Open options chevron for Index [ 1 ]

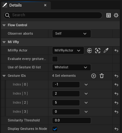tap(86, 94)
